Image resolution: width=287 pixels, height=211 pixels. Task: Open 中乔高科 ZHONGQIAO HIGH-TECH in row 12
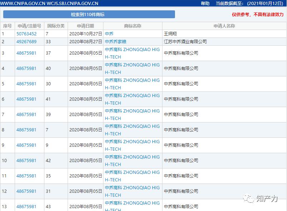pyautogui.click(x=132, y=191)
